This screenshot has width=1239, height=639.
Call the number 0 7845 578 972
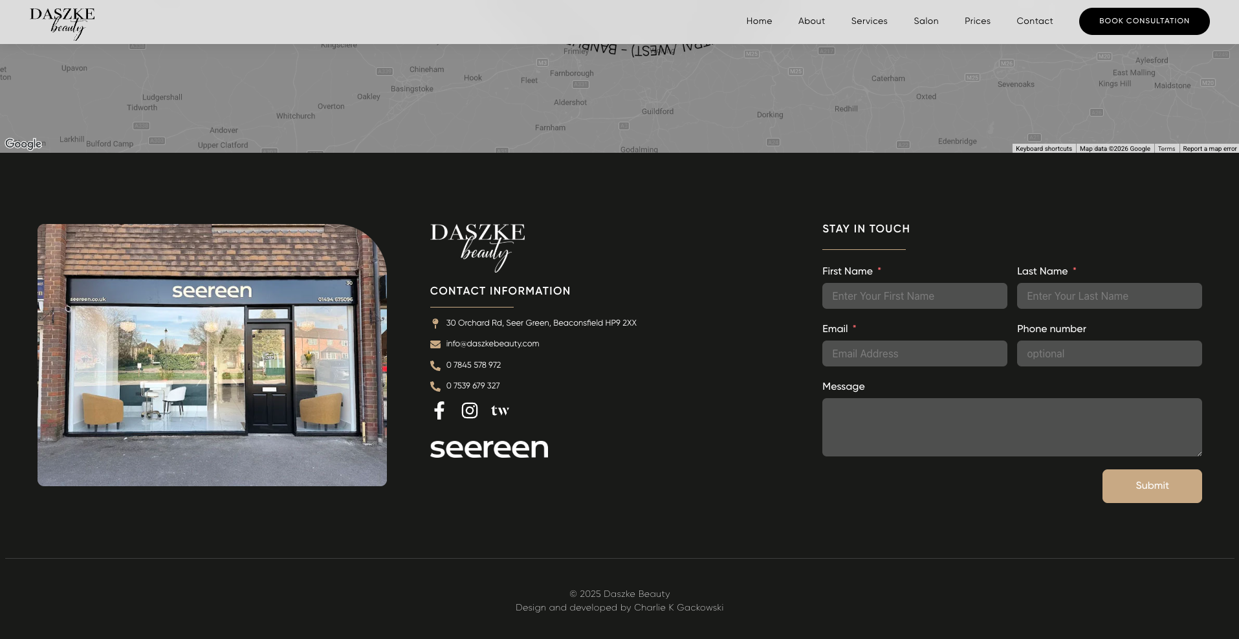pyautogui.click(x=473, y=365)
